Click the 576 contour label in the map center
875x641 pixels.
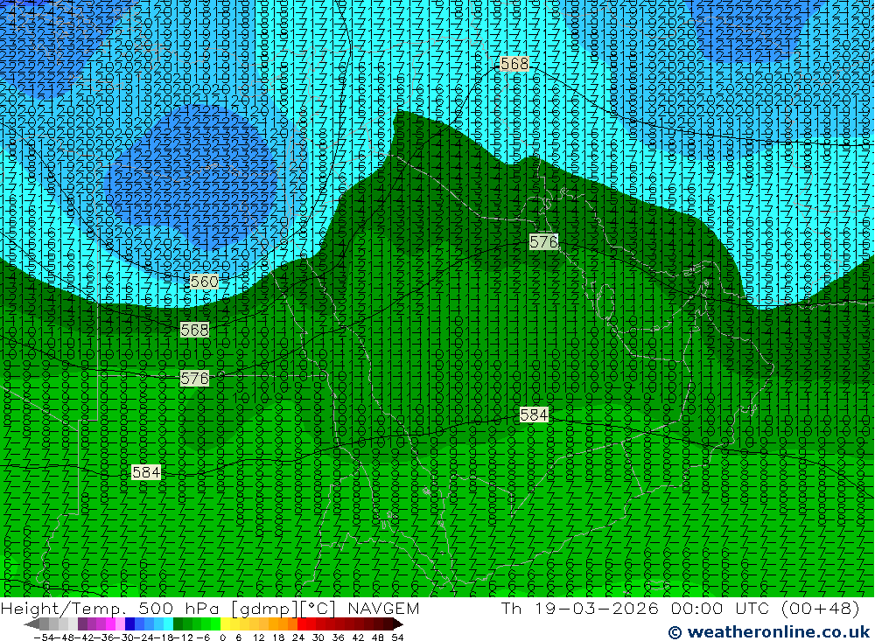click(543, 241)
